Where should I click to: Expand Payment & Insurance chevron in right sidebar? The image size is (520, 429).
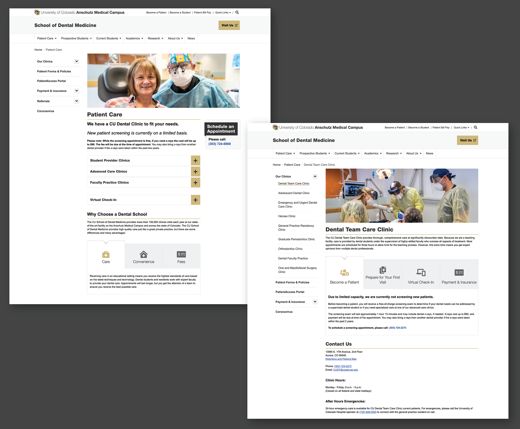pos(315,302)
